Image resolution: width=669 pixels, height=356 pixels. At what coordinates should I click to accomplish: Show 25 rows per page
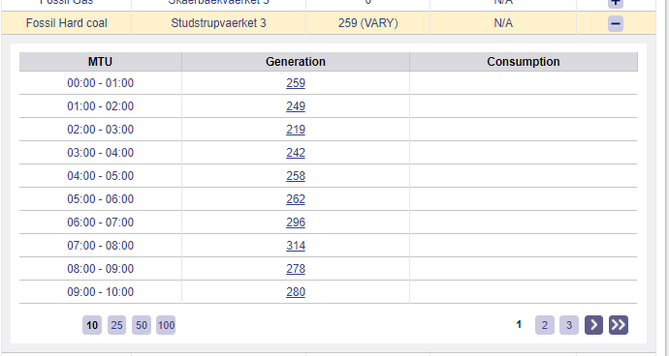coord(116,325)
